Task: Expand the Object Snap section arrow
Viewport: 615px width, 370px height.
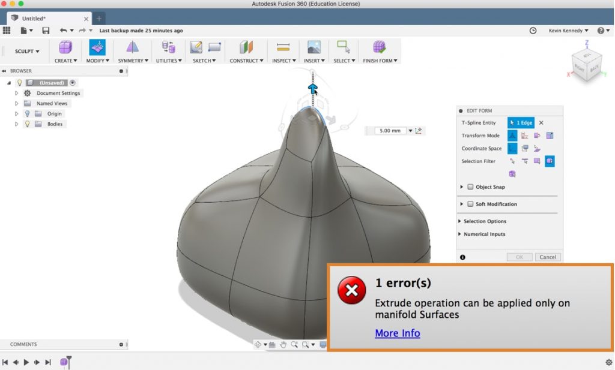Action: click(x=462, y=186)
